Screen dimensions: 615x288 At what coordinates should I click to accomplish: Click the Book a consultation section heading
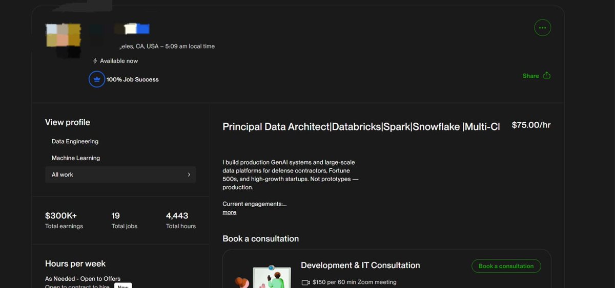pyautogui.click(x=260, y=239)
